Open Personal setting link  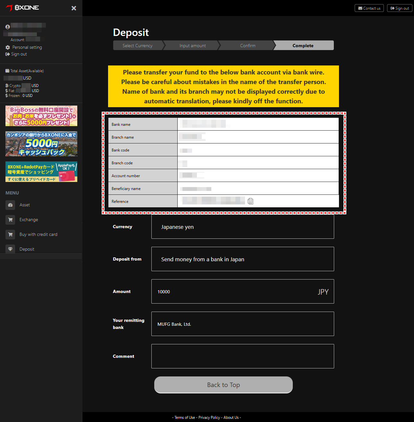(x=27, y=47)
